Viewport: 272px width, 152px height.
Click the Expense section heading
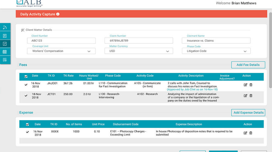pos(26,112)
